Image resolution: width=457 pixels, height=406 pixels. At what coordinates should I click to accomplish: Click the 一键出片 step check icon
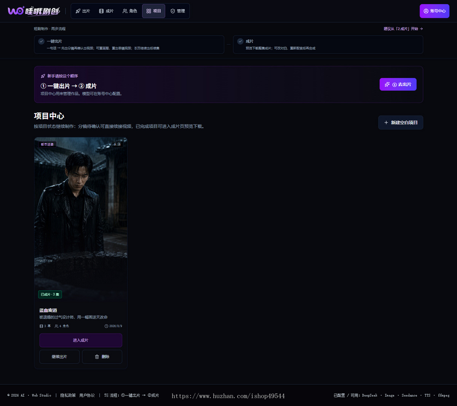(x=42, y=41)
